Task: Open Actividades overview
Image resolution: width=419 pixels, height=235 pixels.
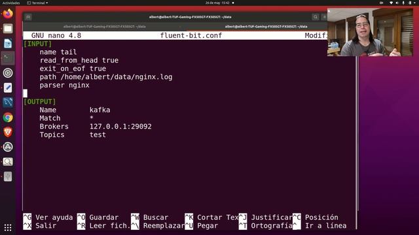Action: coord(11,3)
